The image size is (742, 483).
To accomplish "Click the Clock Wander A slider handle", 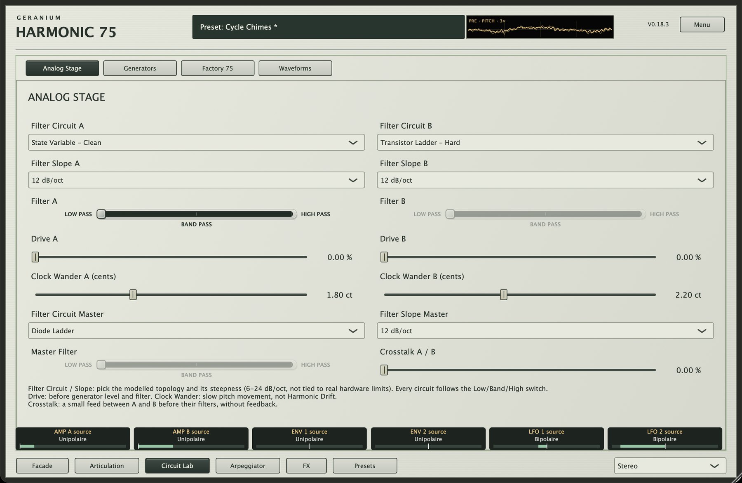I will 133,295.
